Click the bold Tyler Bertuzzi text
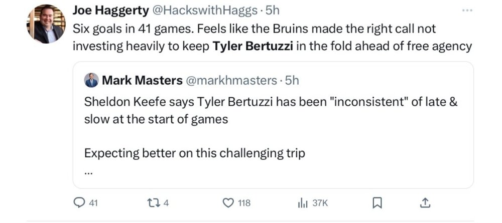502x223 pixels. (254, 46)
